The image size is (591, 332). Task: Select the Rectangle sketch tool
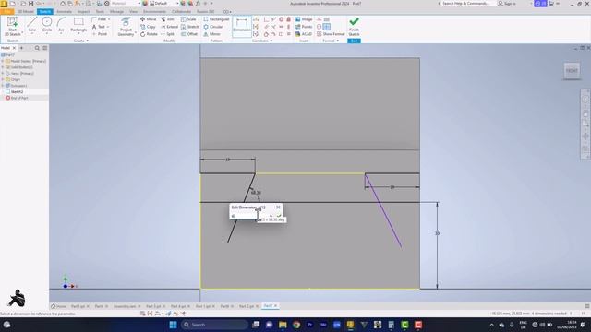[x=78, y=25]
